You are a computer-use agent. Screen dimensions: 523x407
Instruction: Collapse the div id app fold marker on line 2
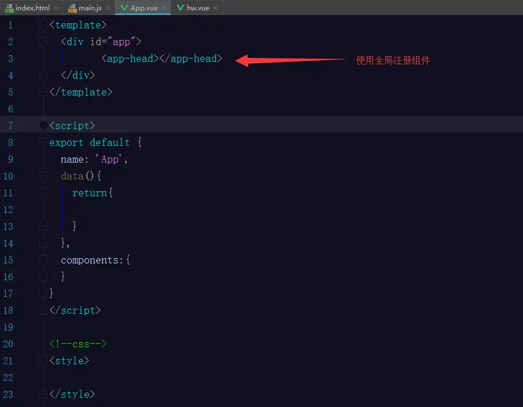click(x=43, y=42)
